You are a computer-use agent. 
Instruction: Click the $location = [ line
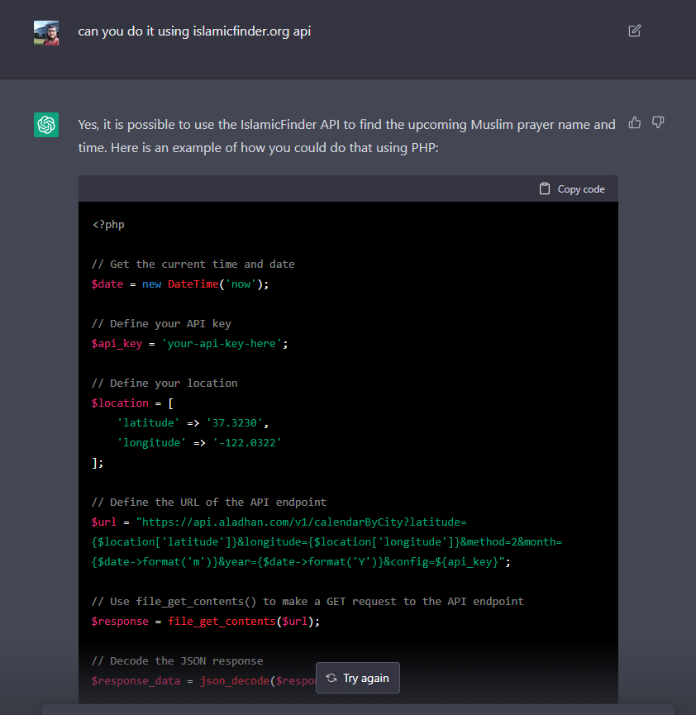133,403
